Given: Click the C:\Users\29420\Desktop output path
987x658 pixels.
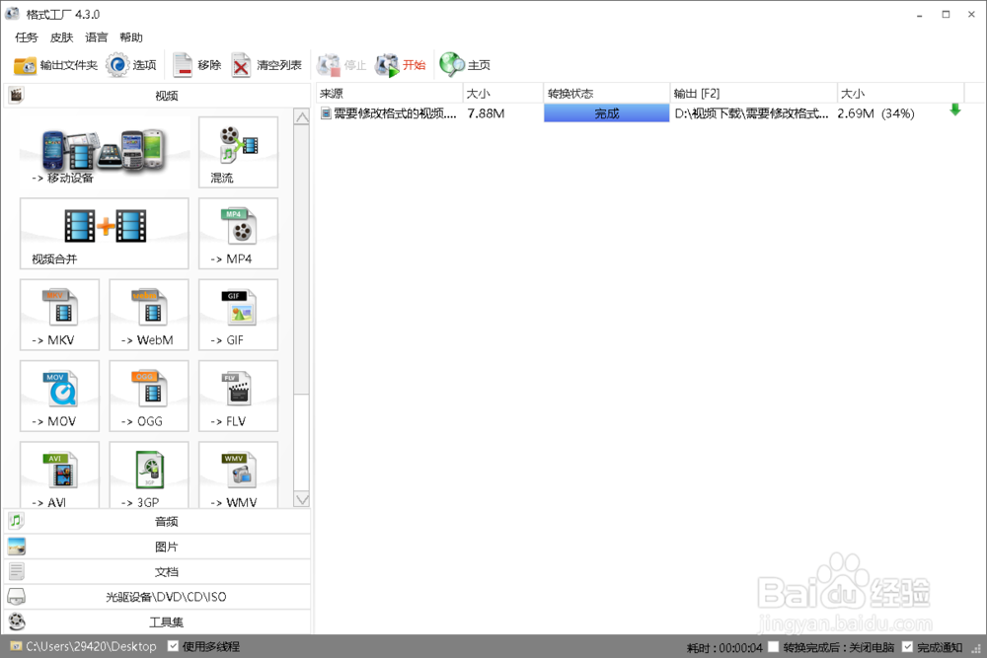Looking at the screenshot, I should point(91,647).
